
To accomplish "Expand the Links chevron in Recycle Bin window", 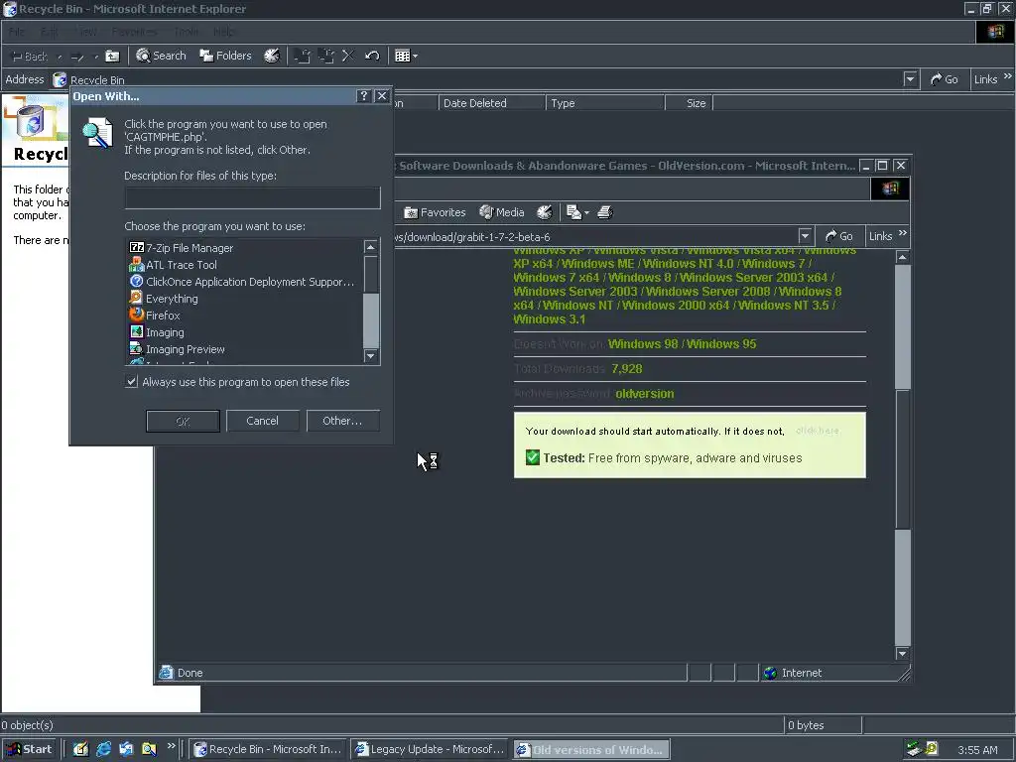I will pyautogui.click(x=1008, y=76).
